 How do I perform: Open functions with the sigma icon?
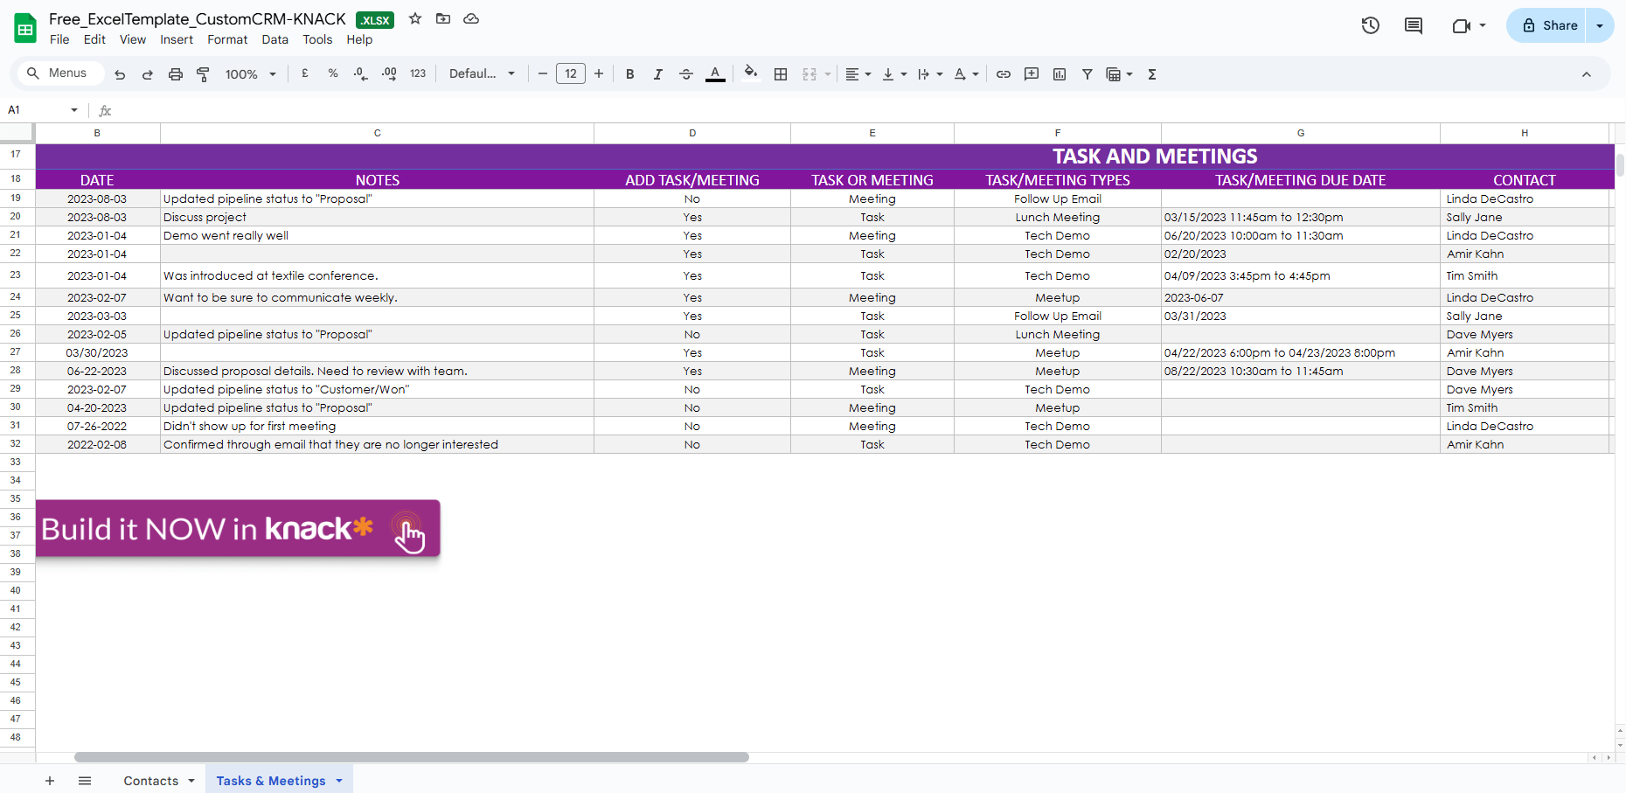point(1151,73)
